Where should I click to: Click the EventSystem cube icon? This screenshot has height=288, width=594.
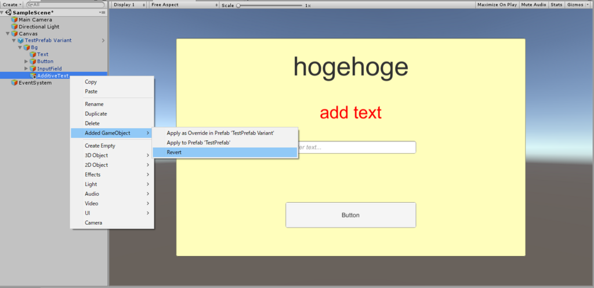tap(15, 82)
